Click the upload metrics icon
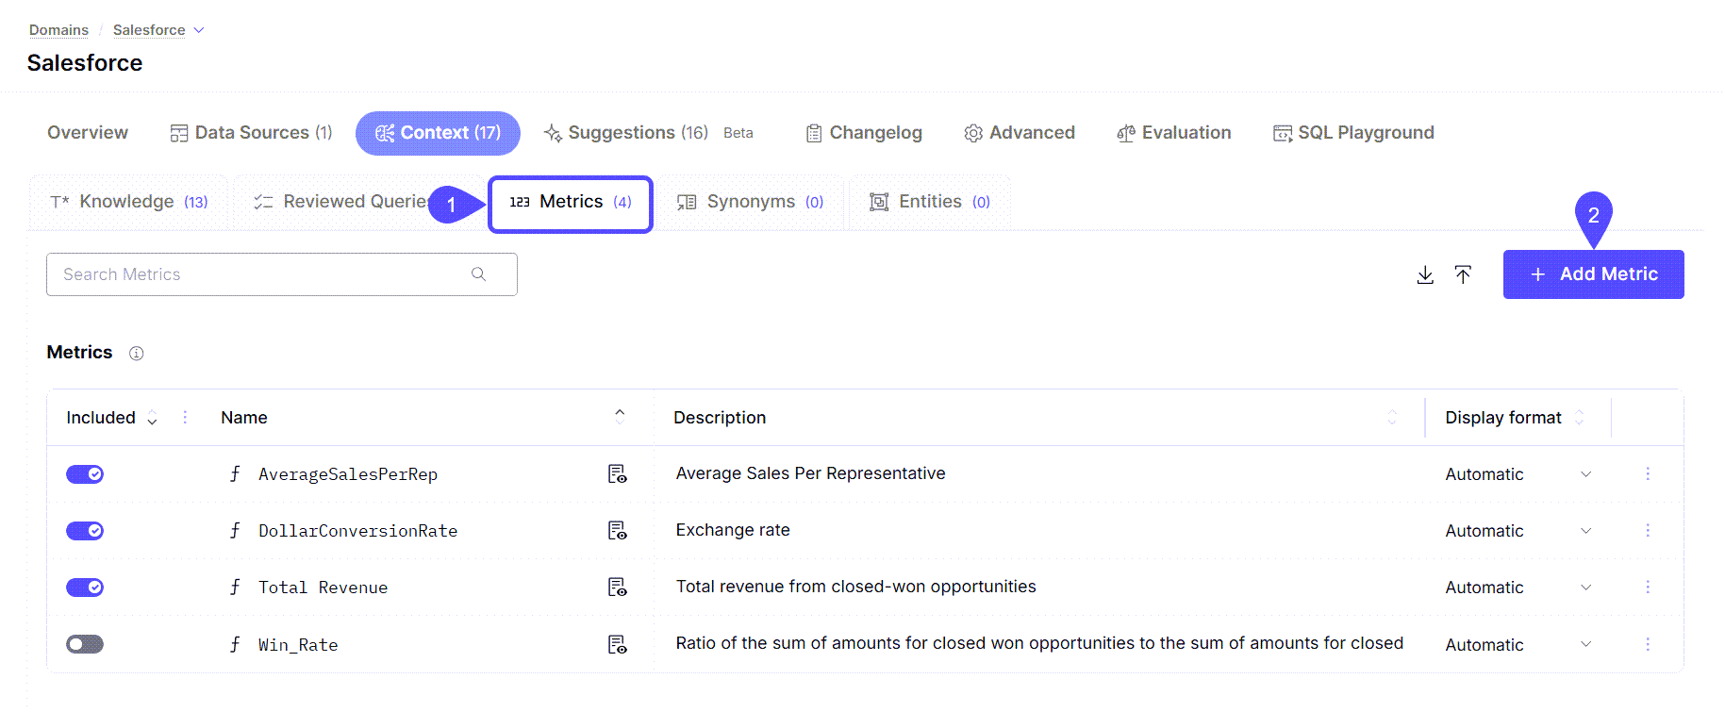1725x712 pixels. 1463,274
